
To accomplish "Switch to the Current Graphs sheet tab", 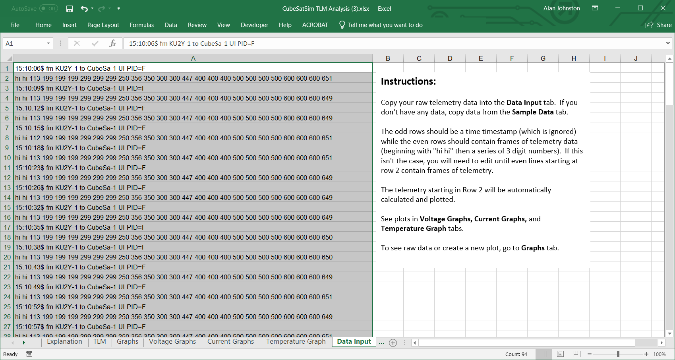I will click(x=230, y=342).
